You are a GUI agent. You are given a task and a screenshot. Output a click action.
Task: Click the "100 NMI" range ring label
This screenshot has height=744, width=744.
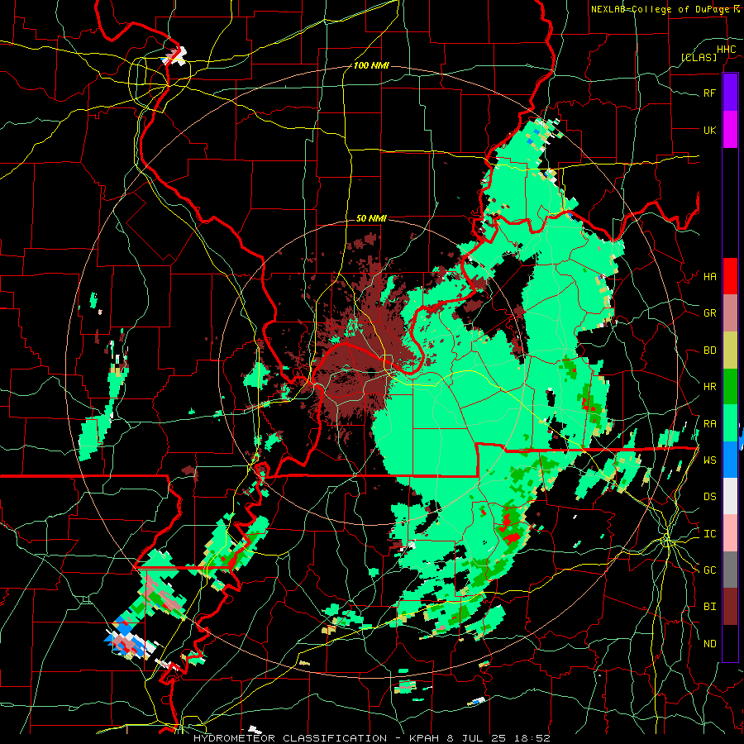(x=371, y=65)
